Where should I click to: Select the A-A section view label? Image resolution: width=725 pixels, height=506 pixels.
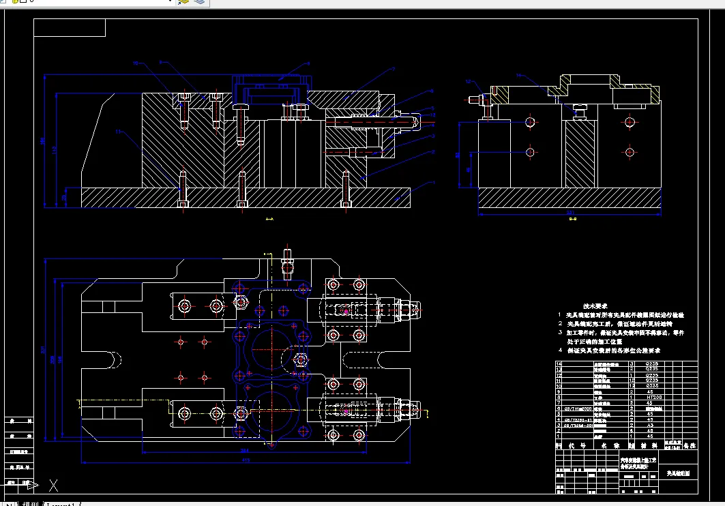pos(269,219)
